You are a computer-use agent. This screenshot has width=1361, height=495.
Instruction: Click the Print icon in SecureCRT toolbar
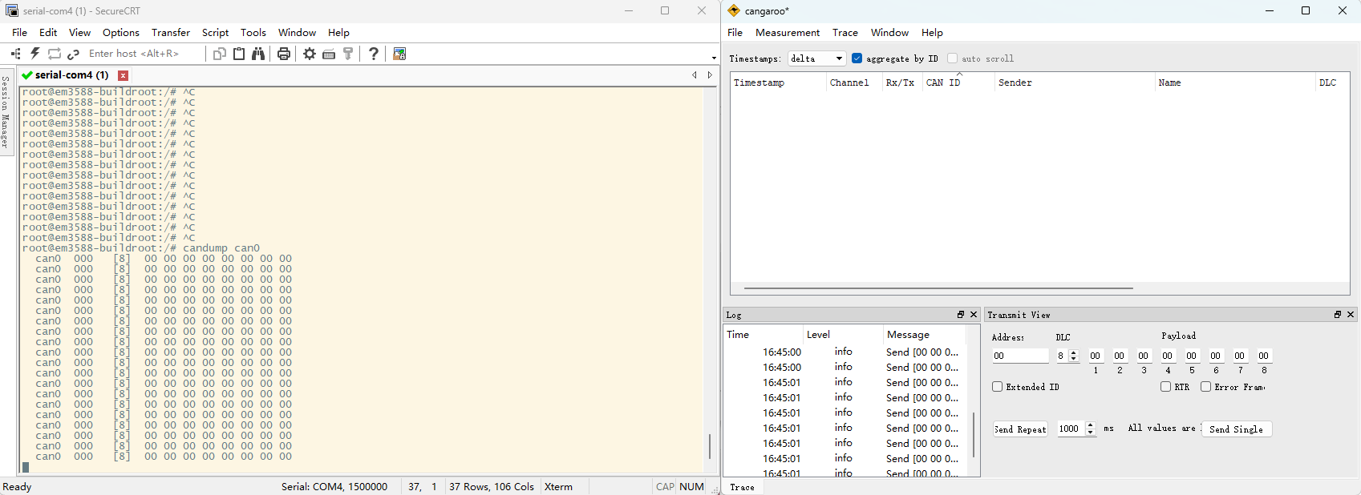click(284, 54)
